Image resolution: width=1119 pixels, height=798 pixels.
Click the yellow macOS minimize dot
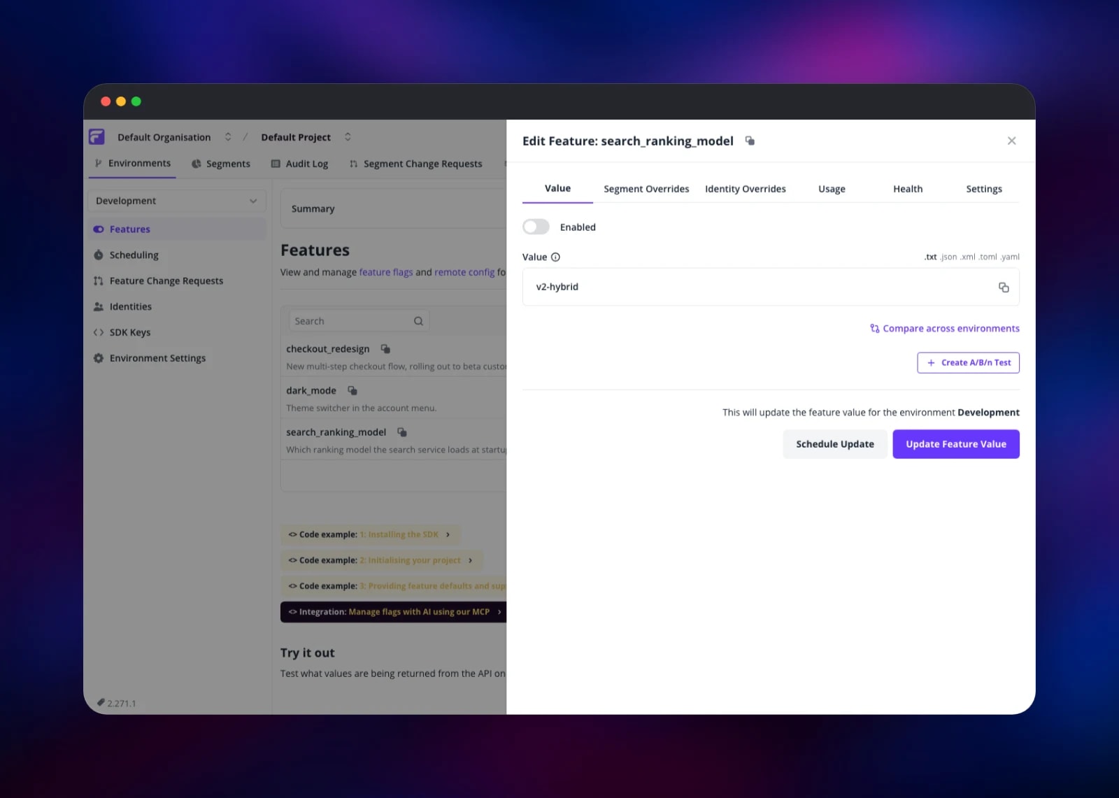click(x=121, y=101)
